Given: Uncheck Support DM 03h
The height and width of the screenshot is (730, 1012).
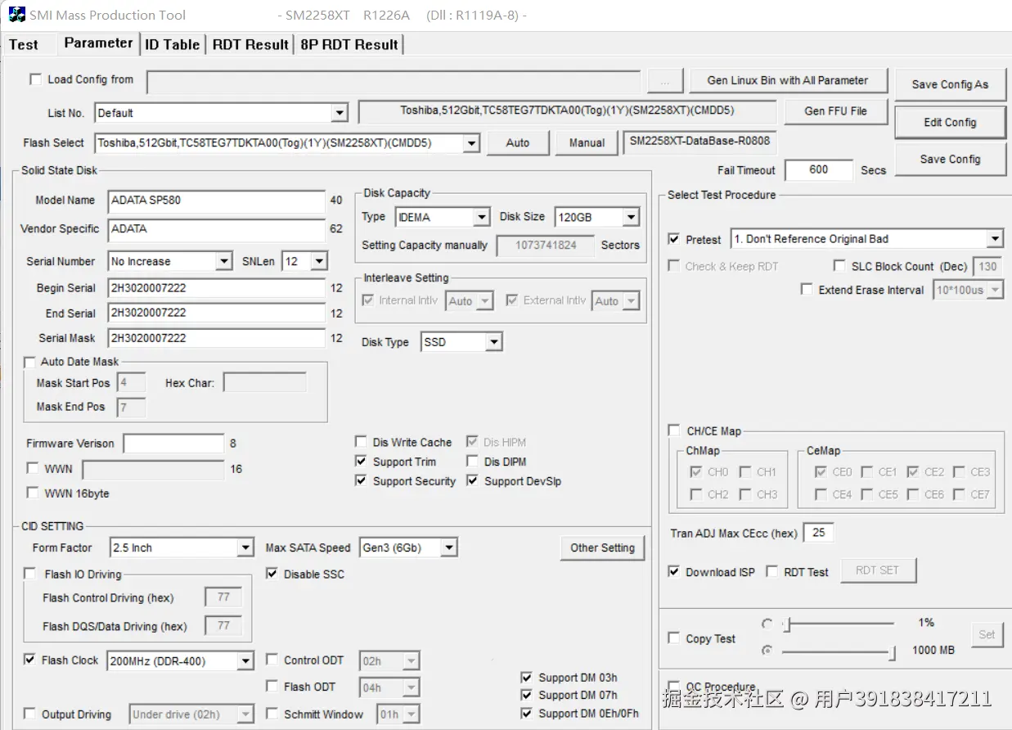Looking at the screenshot, I should click(526, 678).
